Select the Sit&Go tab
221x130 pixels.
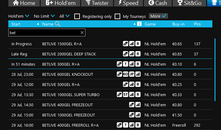point(189,3)
